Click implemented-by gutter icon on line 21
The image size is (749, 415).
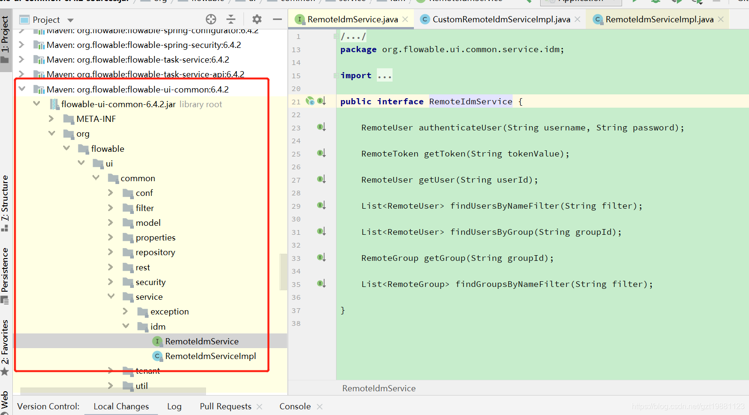pos(321,101)
